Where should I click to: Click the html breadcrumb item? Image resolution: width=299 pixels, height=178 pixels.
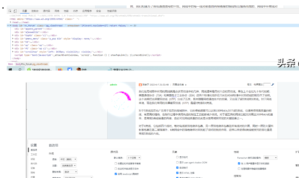(x=11, y=64)
